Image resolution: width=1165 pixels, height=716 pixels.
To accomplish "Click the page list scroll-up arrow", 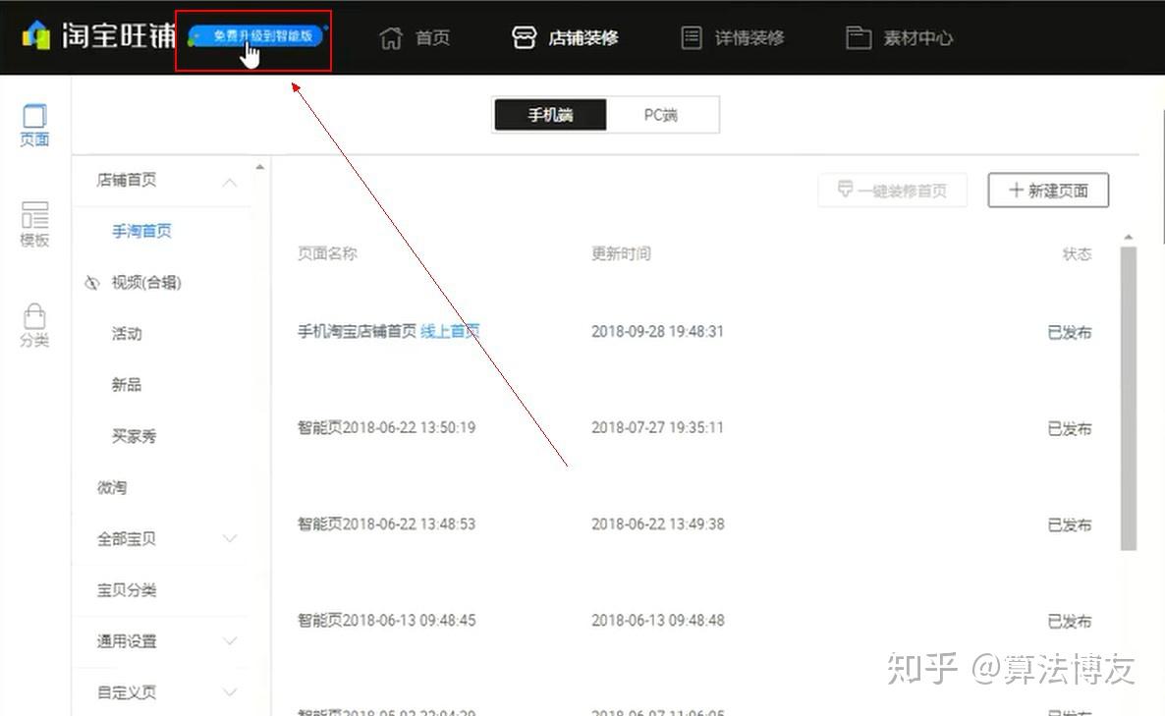I will (x=1129, y=237).
